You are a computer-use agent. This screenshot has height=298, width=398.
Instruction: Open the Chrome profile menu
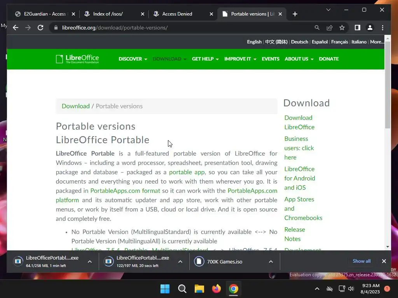point(370,28)
